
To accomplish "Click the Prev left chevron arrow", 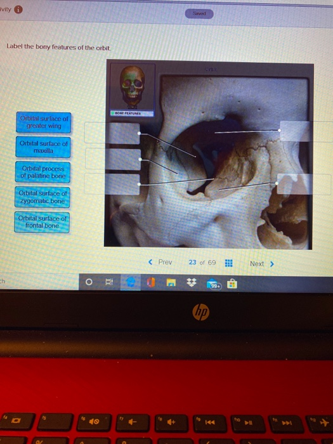I will pos(150,262).
